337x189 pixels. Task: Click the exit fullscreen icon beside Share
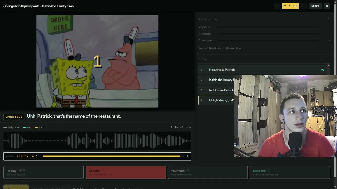[327, 6]
